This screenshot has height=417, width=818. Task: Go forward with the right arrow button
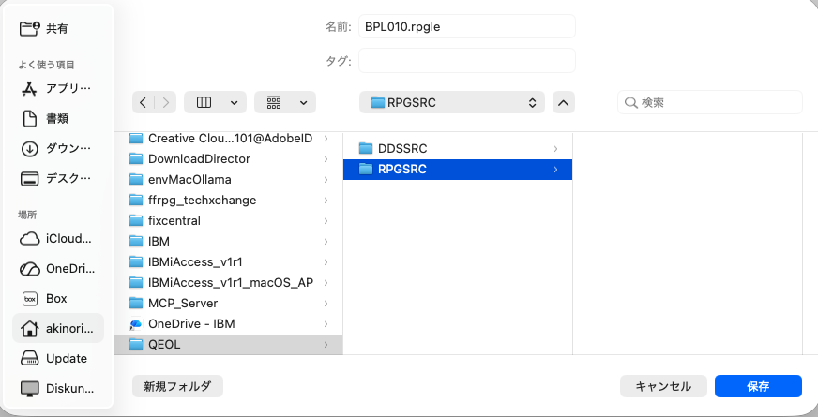tap(166, 103)
